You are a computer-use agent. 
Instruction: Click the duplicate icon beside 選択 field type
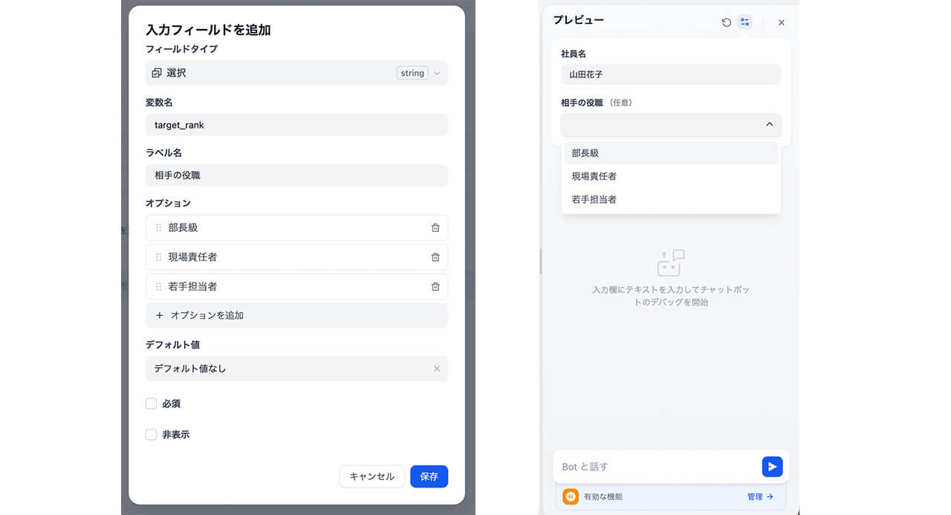pyautogui.click(x=158, y=72)
